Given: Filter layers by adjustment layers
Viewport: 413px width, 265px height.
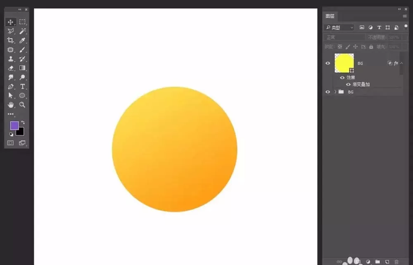Looking at the screenshot, I should point(370,27).
